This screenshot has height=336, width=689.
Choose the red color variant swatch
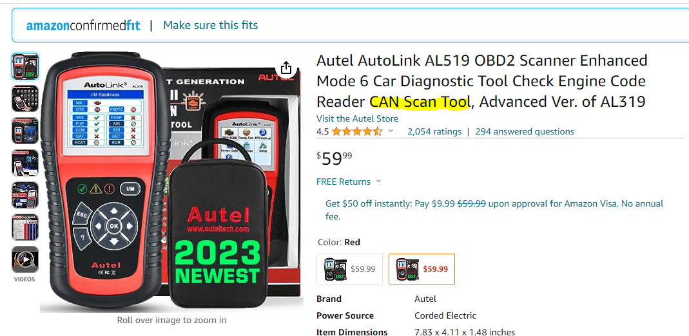point(422,269)
